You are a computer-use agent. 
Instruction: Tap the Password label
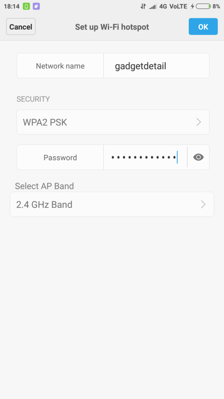coord(60,157)
